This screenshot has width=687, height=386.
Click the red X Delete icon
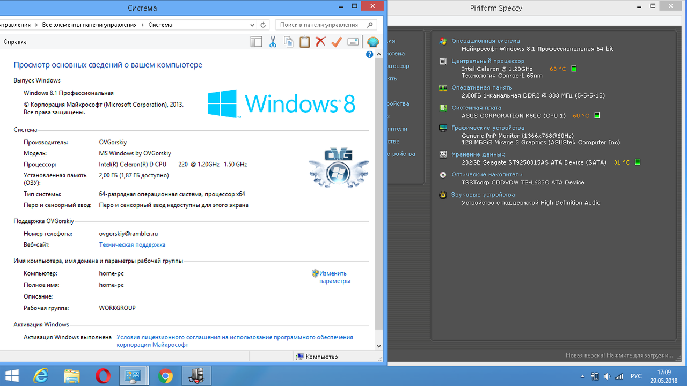[320, 42]
